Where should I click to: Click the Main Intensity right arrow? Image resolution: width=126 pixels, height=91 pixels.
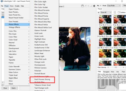click(x=123, y=67)
